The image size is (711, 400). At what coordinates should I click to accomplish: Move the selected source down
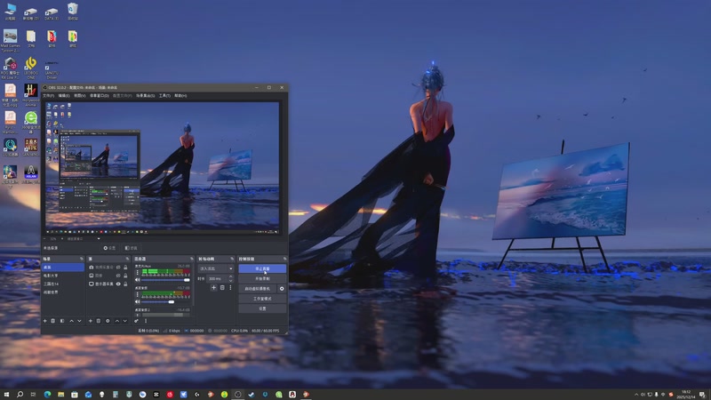coord(124,321)
